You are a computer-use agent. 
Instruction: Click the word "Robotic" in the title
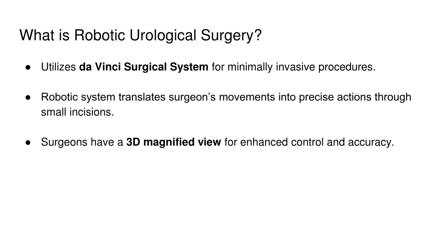click(100, 36)
